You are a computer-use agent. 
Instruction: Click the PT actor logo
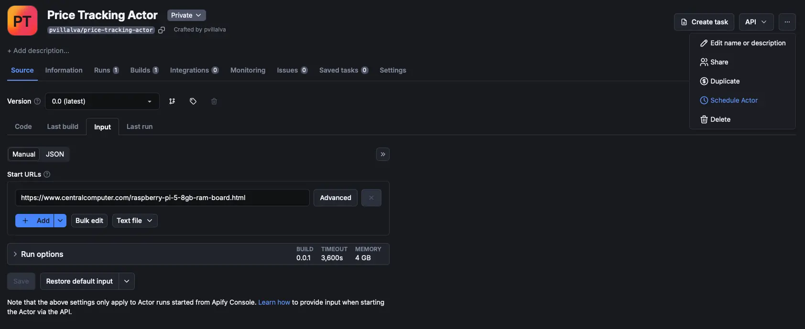[22, 21]
